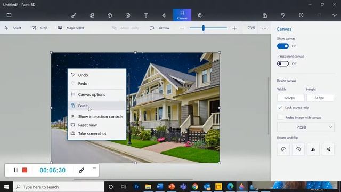The image size is (341, 192).
Task: Select Show interaction controls
Action: (97, 117)
